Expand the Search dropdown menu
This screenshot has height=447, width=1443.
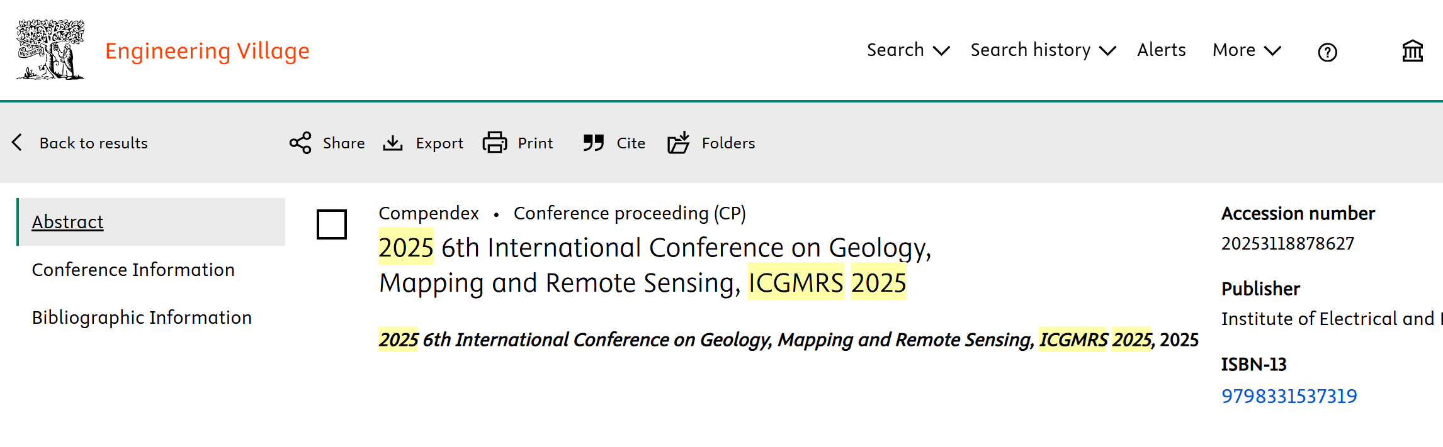tap(908, 50)
